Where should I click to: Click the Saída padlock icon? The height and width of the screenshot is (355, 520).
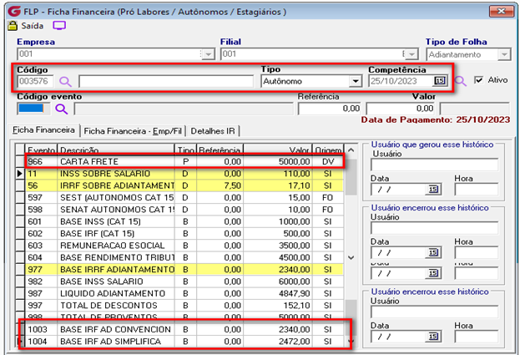pyautogui.click(x=13, y=26)
